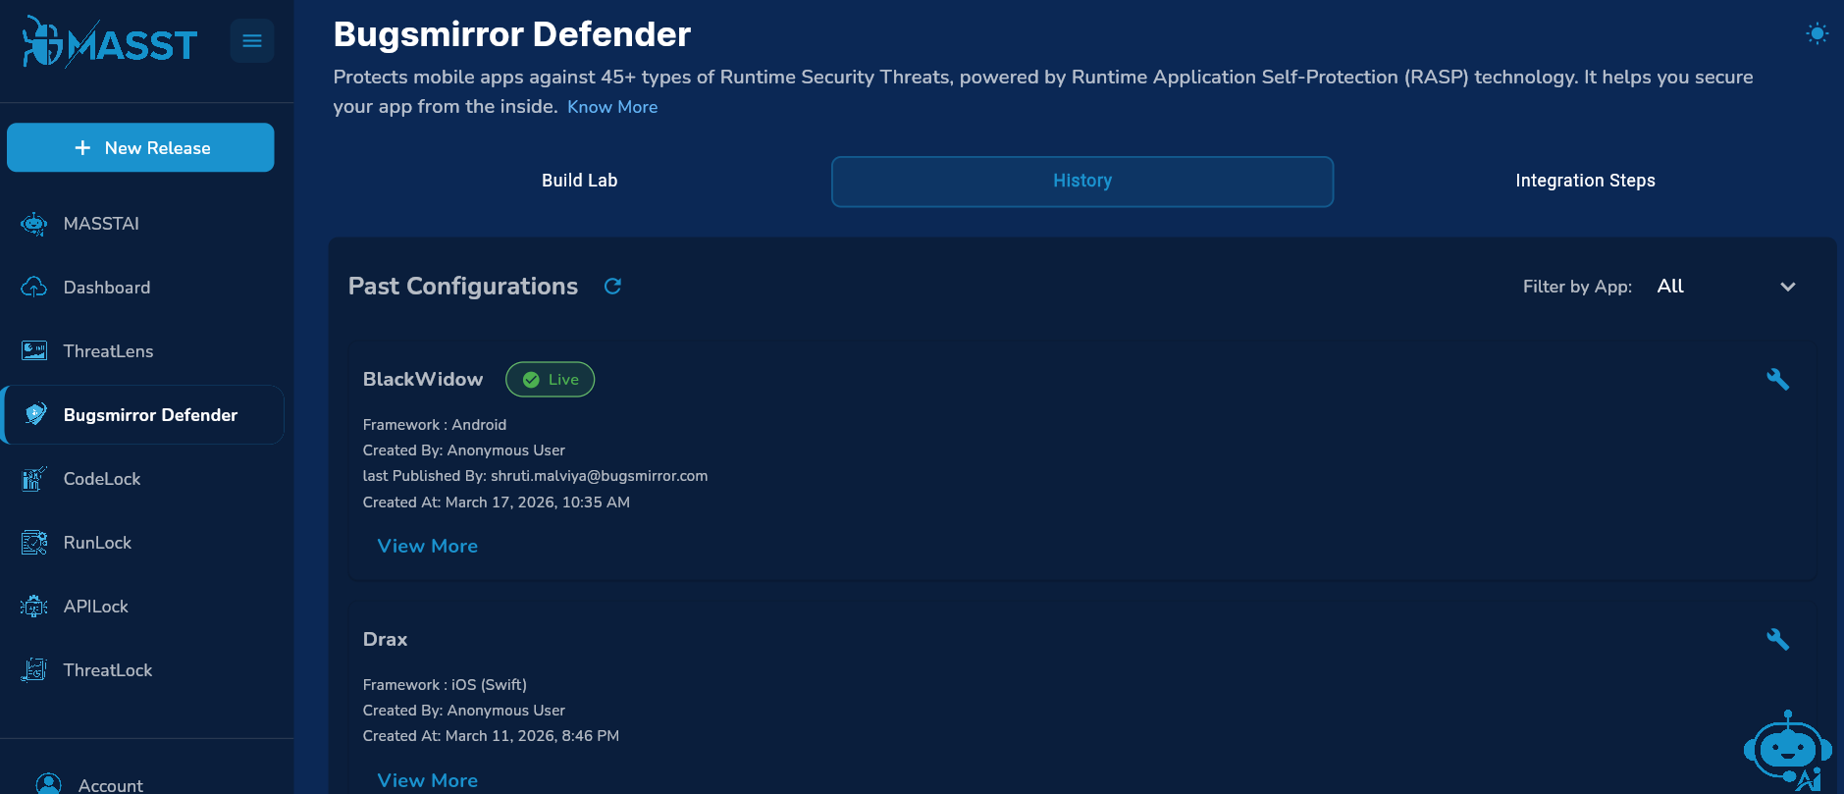Viewport: 1844px width, 794px height.
Task: Click the shruti.malviya@bugsmirror.com publisher line
Action: [x=535, y=476]
